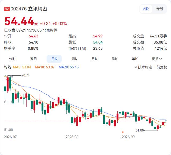This screenshot has width=171, height=155.
Task: Click the 总市值 value 4214亿
Action: [161, 48]
